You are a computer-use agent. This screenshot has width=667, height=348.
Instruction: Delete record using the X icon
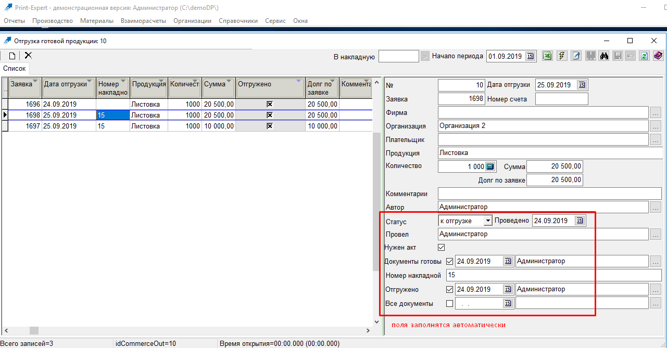(28, 55)
